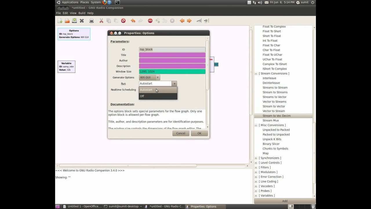Expand the Line Coding category
This screenshot has width=371, height=209.
point(256,181)
